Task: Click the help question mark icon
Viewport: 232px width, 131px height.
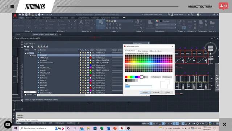Action: point(198,15)
